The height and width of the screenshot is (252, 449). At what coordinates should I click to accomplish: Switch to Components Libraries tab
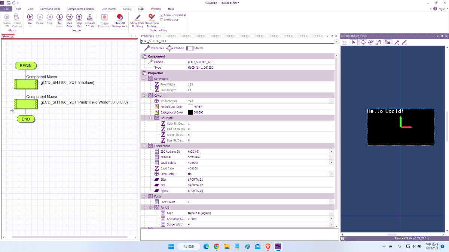point(81,9)
